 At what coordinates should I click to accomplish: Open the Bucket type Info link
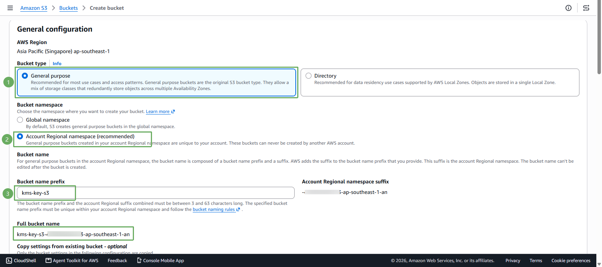[x=57, y=64]
